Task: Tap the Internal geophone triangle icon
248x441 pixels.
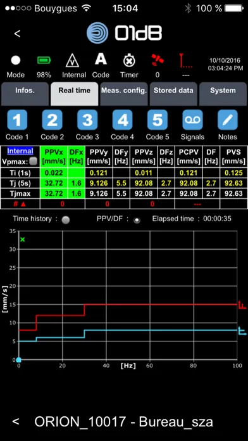Action: (72, 61)
